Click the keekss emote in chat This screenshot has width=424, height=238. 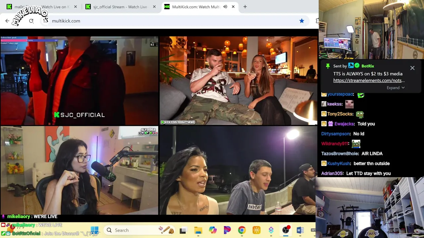(x=349, y=104)
